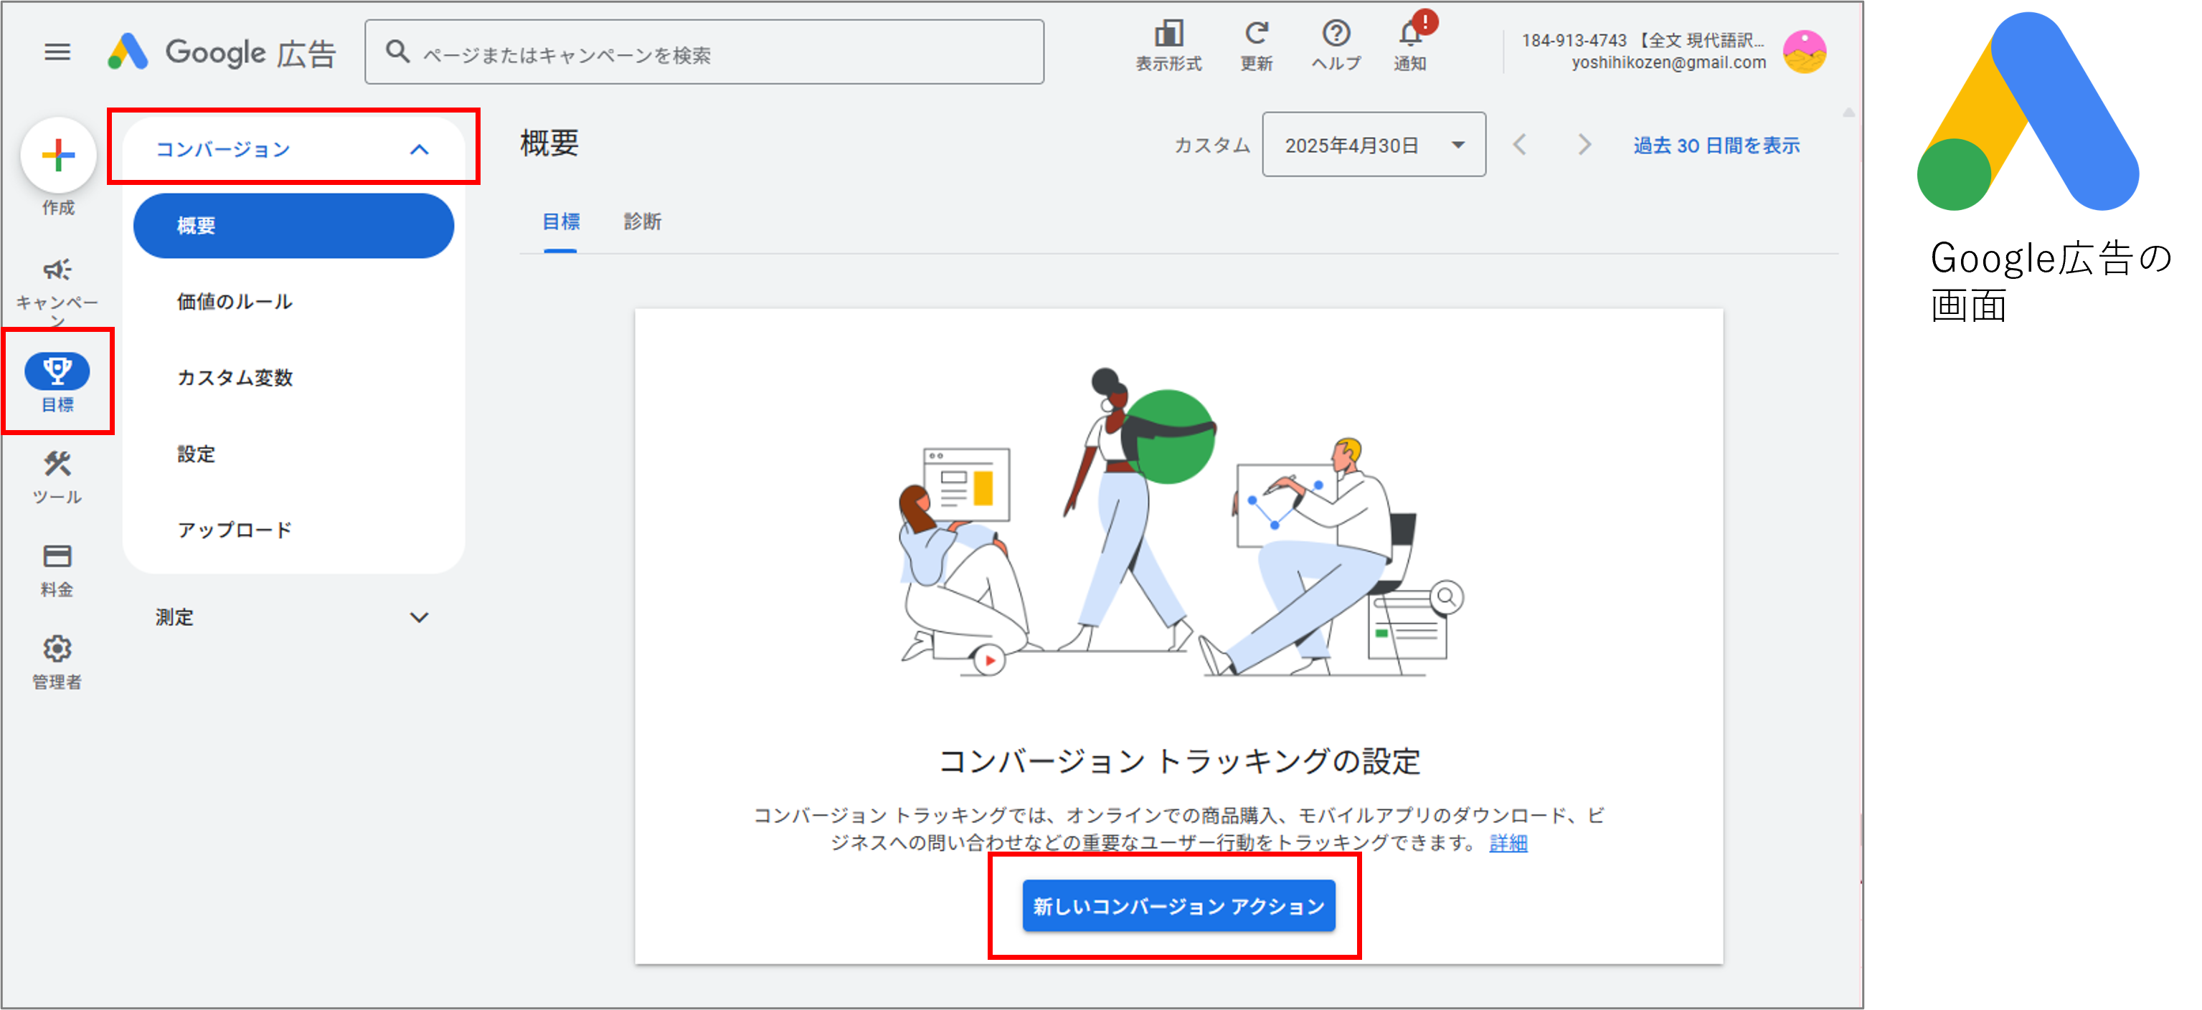2202x1010 pixels.
Task: Open the hamburger main menu
Action: (x=57, y=52)
